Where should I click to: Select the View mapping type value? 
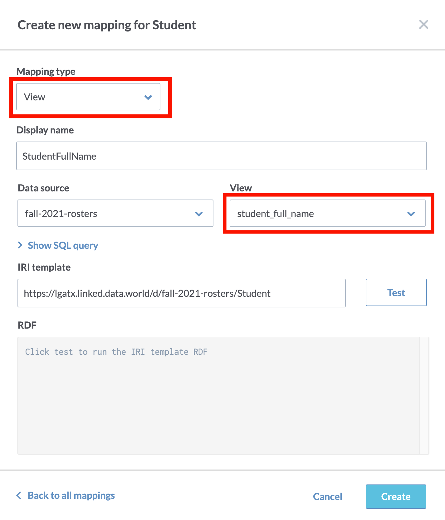tap(35, 97)
